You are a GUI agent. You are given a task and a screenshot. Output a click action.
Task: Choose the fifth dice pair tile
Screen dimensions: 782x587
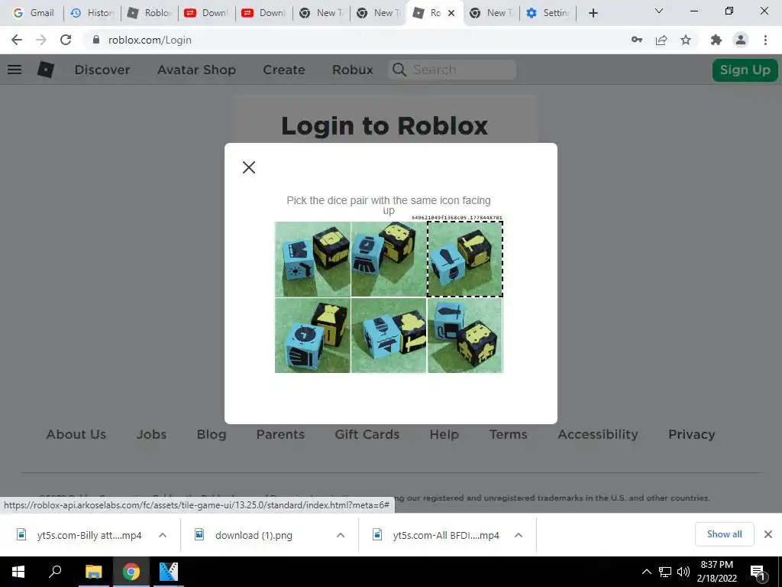point(389,336)
